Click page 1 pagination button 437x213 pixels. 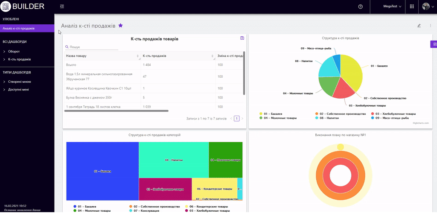[x=236, y=119]
